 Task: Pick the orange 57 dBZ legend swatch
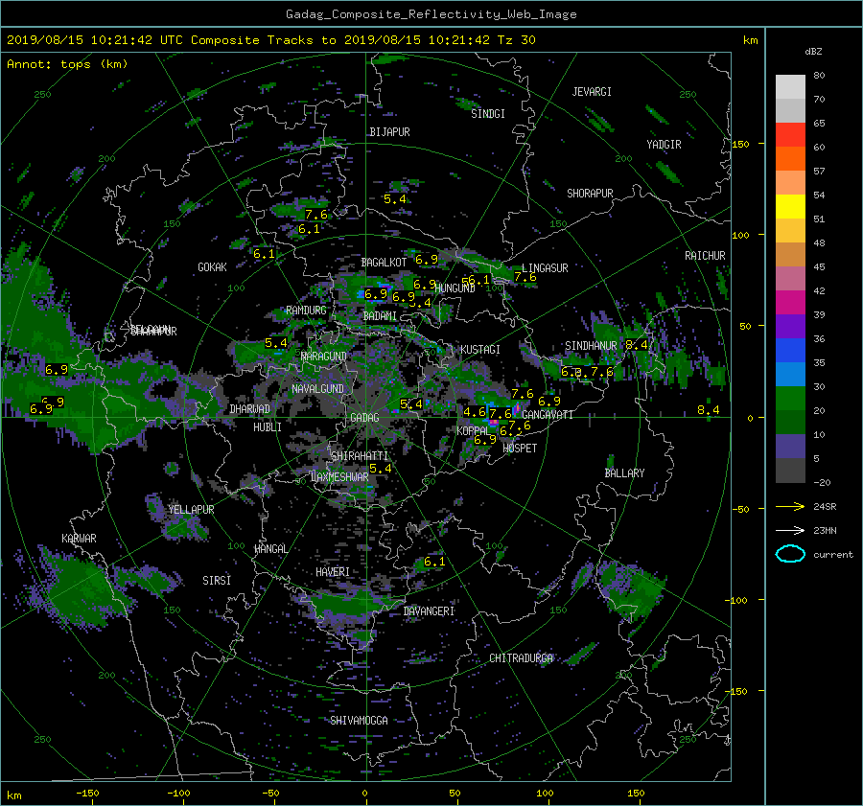[790, 158]
